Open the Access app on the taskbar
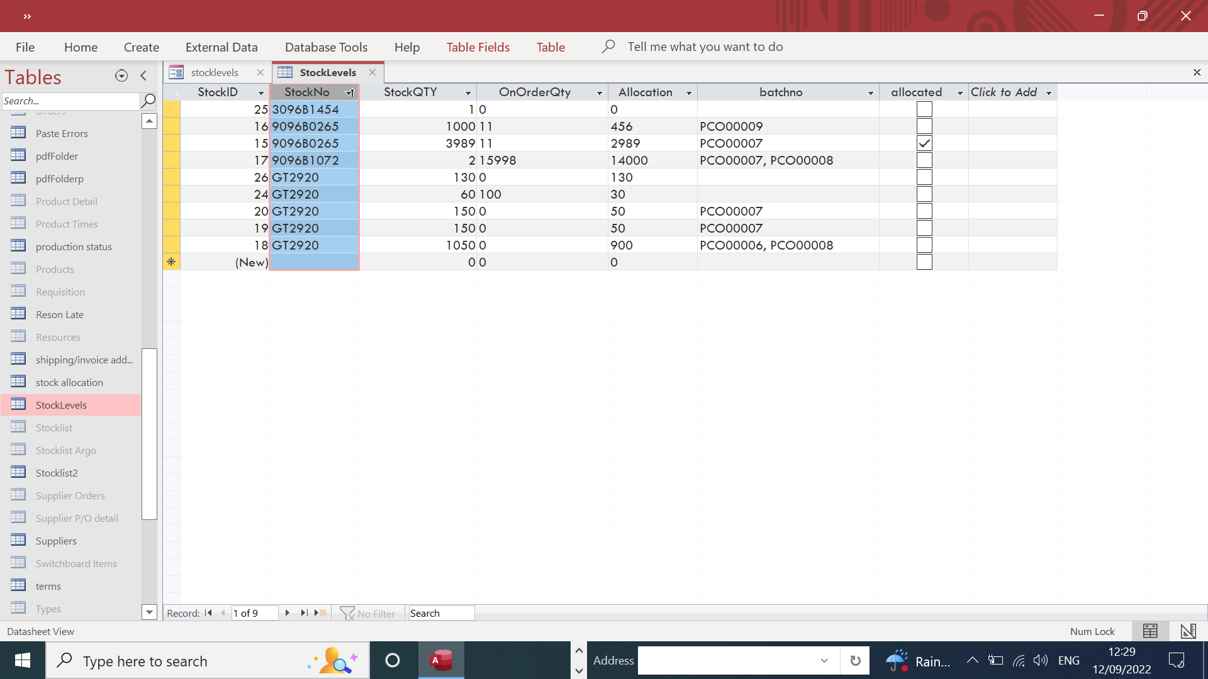Viewport: 1208px width, 679px height. coord(441,660)
